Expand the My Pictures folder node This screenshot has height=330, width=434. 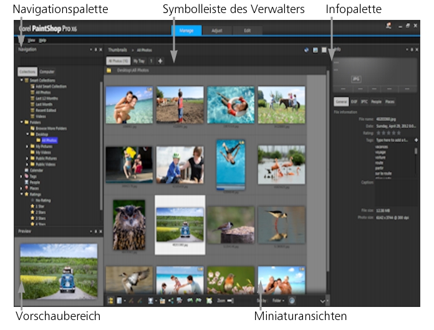pyautogui.click(x=27, y=146)
